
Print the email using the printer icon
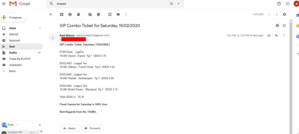click(277, 25)
